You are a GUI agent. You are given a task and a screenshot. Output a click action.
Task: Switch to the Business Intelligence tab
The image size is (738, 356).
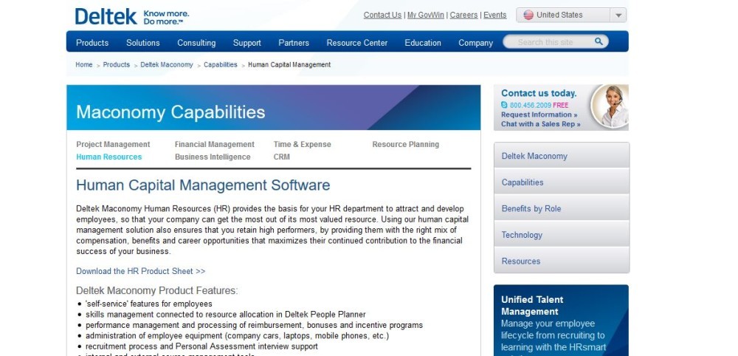[213, 157]
